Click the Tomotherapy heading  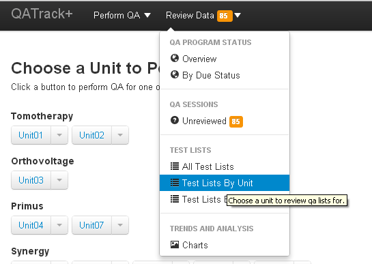pyautogui.click(x=42, y=116)
